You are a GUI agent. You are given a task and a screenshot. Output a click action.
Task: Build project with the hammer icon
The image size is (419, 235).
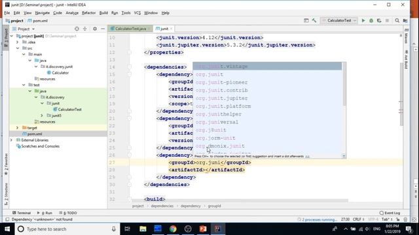tap(314, 20)
